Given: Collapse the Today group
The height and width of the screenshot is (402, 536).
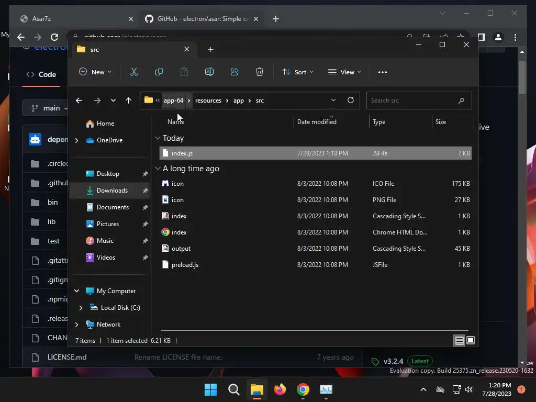Looking at the screenshot, I should pyautogui.click(x=158, y=138).
